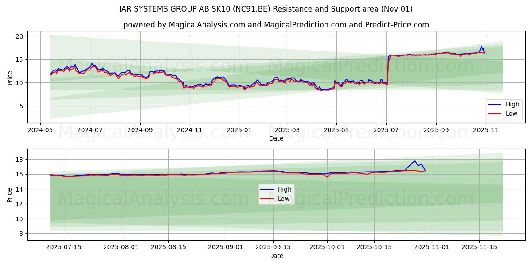Click the '2024-09' x-axis tick label
532x266 pixels.
point(140,130)
